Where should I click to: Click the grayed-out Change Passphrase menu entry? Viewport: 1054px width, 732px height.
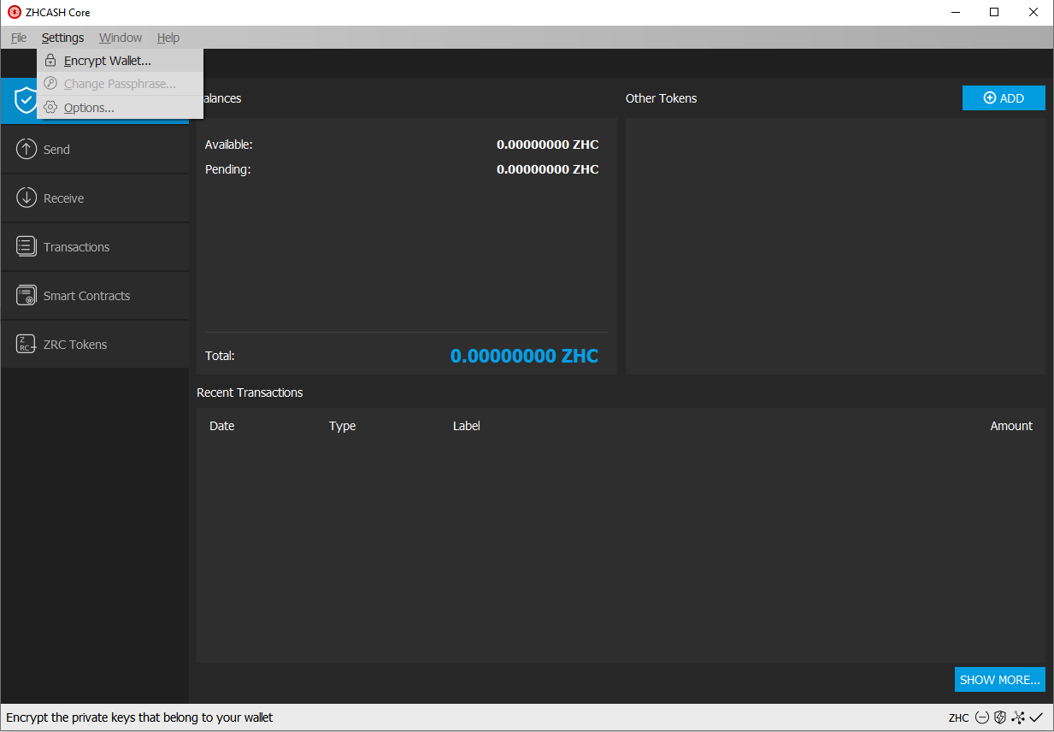(120, 84)
